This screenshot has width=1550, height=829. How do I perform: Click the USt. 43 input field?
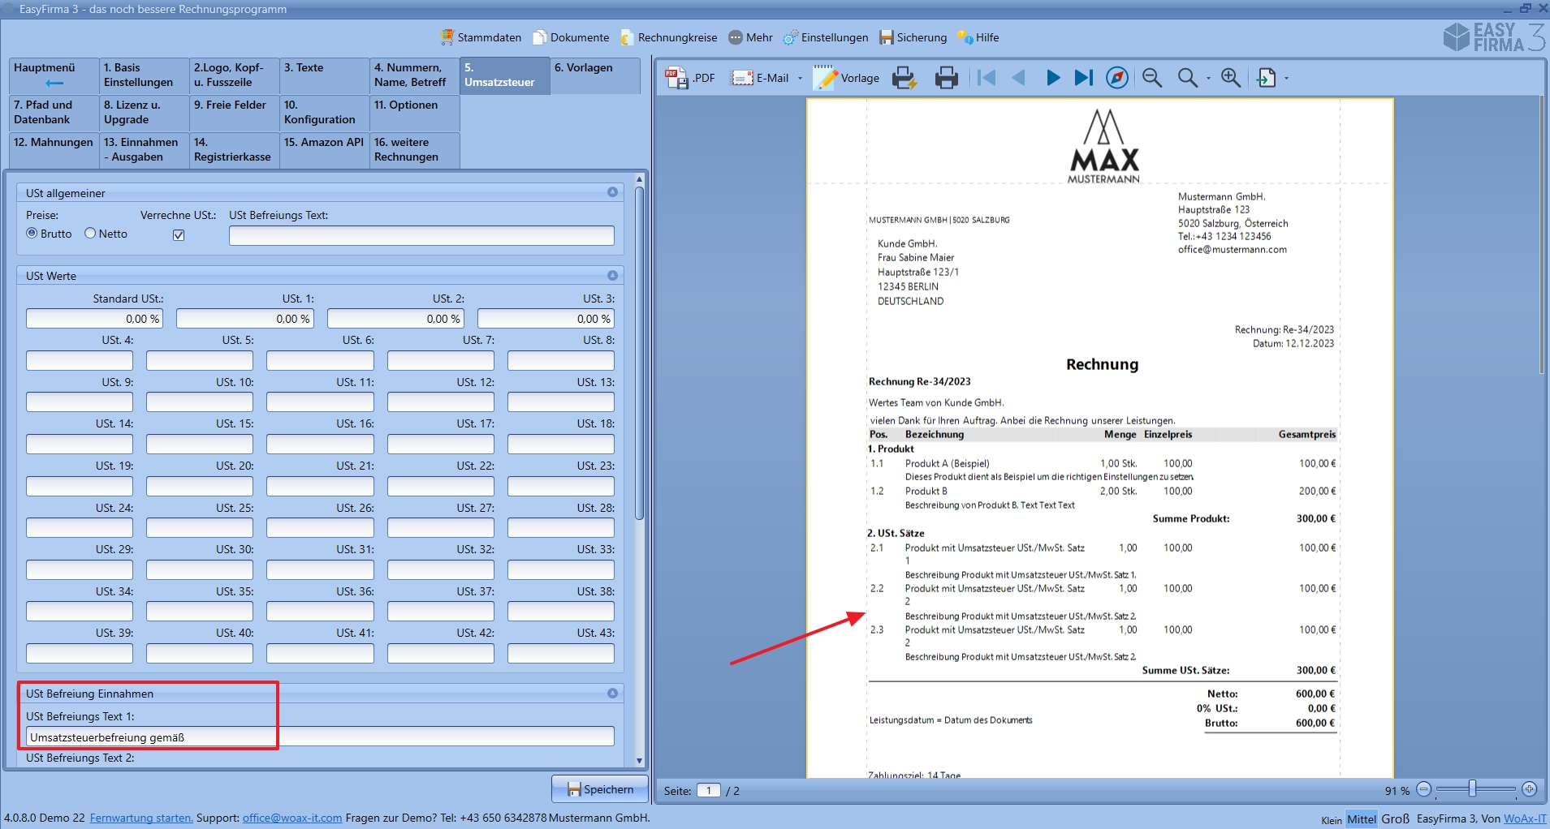[x=561, y=653]
